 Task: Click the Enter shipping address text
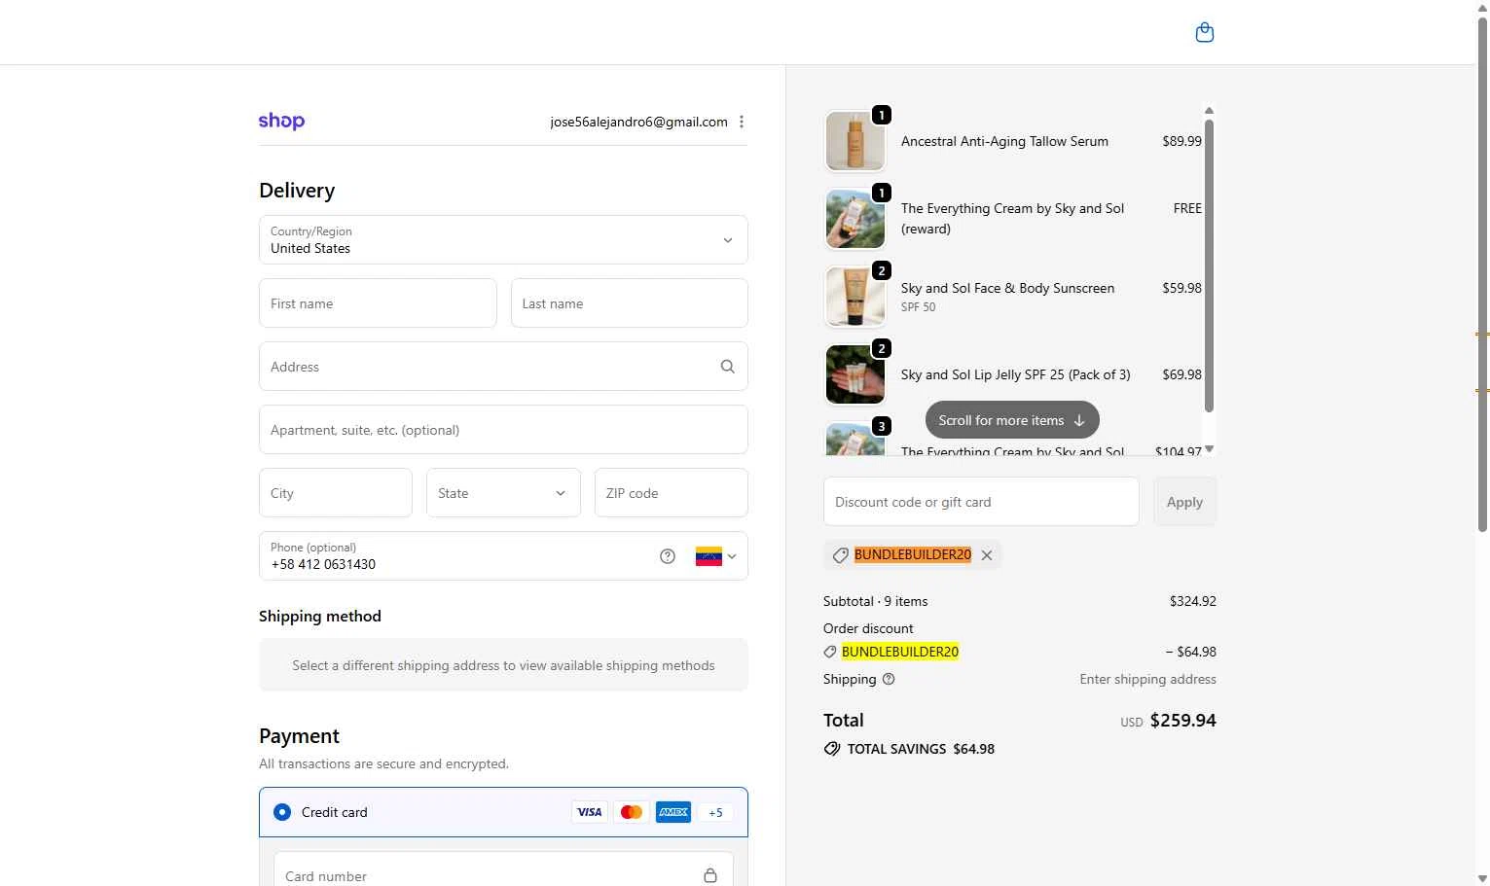click(x=1147, y=679)
